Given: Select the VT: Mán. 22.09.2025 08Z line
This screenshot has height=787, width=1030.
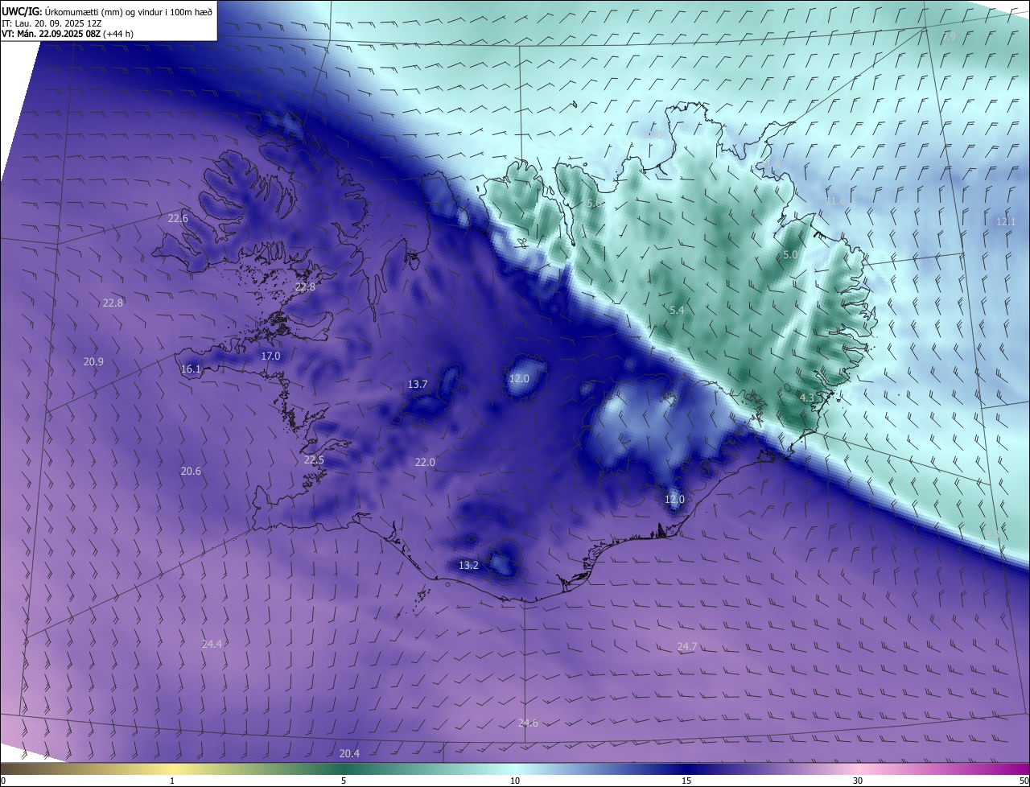Looking at the screenshot, I should coord(68,34).
